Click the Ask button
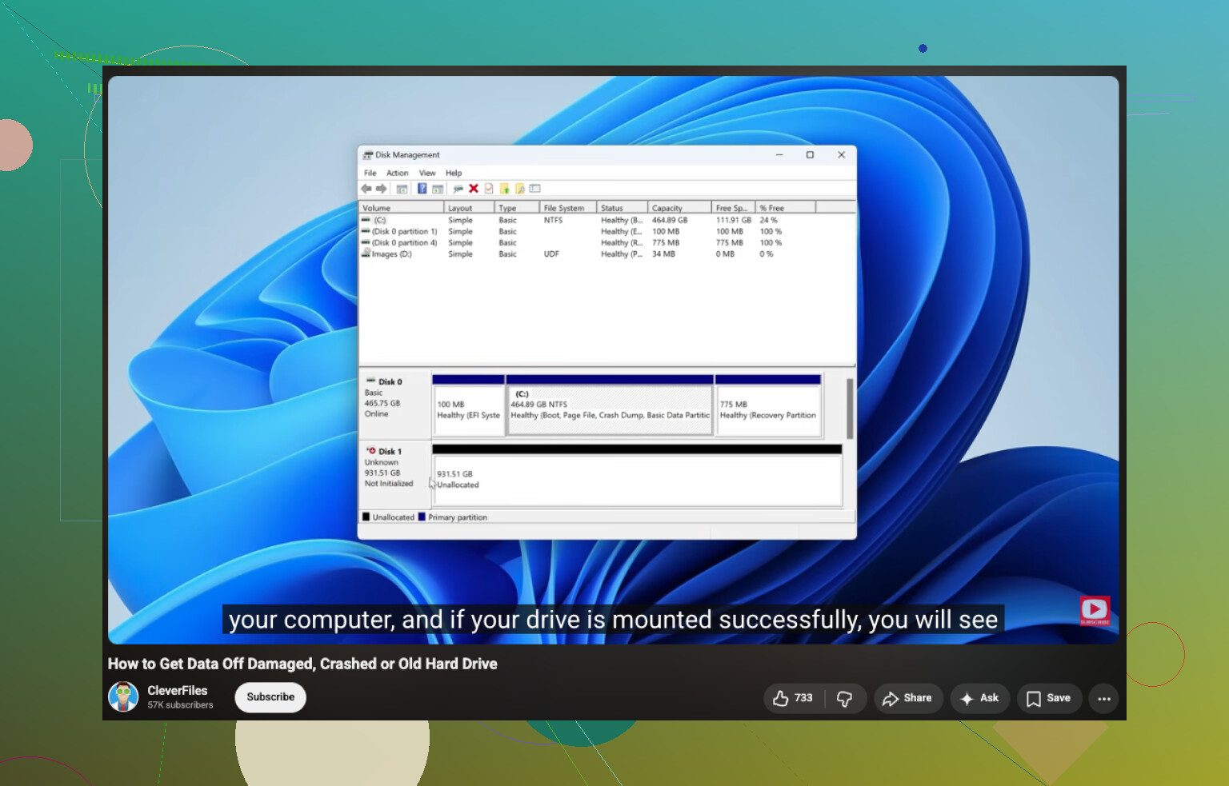This screenshot has width=1229, height=786. 980,698
